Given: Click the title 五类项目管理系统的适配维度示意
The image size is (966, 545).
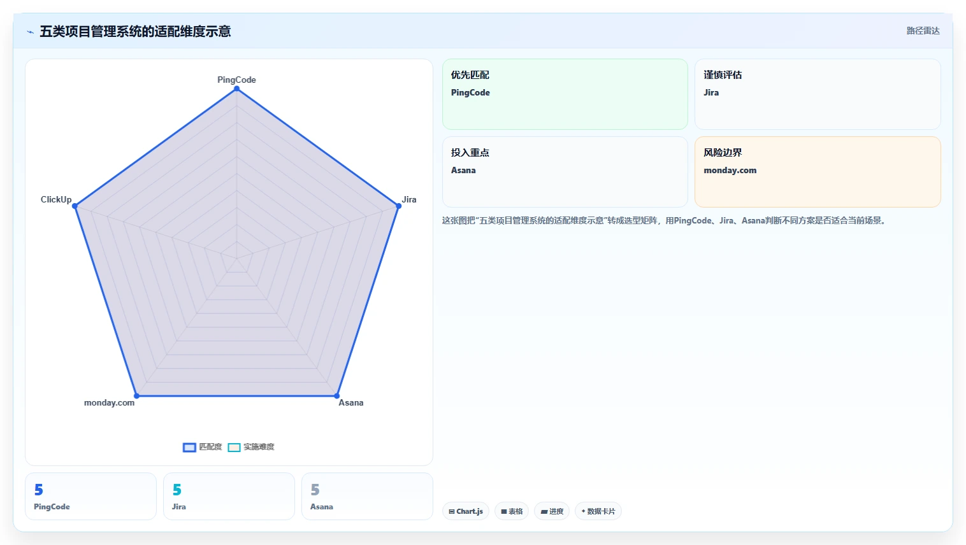Looking at the screenshot, I should point(135,31).
